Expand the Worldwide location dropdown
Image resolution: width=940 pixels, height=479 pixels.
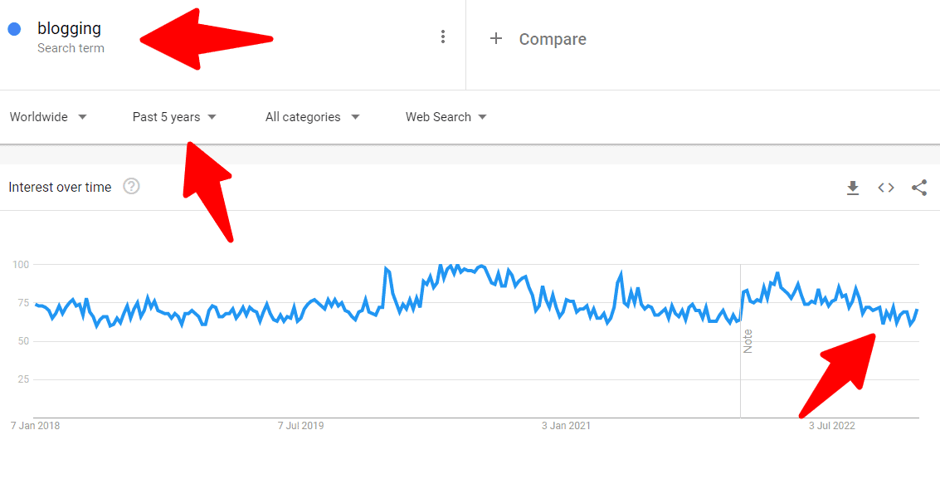48,117
